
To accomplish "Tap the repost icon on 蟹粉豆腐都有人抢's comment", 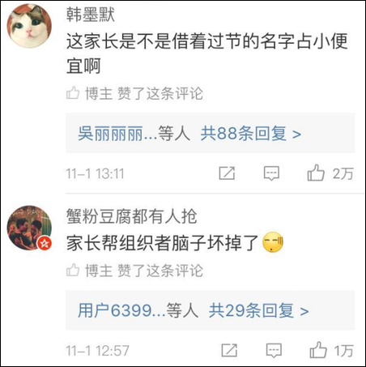I will [229, 350].
